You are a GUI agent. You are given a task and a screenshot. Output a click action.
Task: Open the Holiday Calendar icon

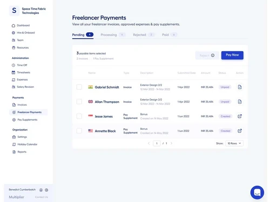[x=14, y=144]
